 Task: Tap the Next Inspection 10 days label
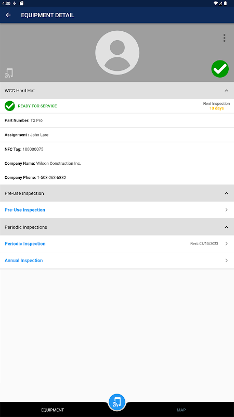(216, 106)
